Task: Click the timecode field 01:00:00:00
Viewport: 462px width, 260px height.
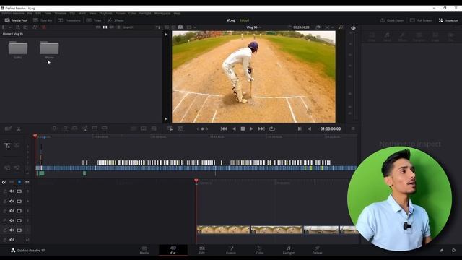Action: click(331, 129)
